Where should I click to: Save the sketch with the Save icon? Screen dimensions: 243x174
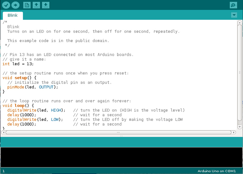45,5
